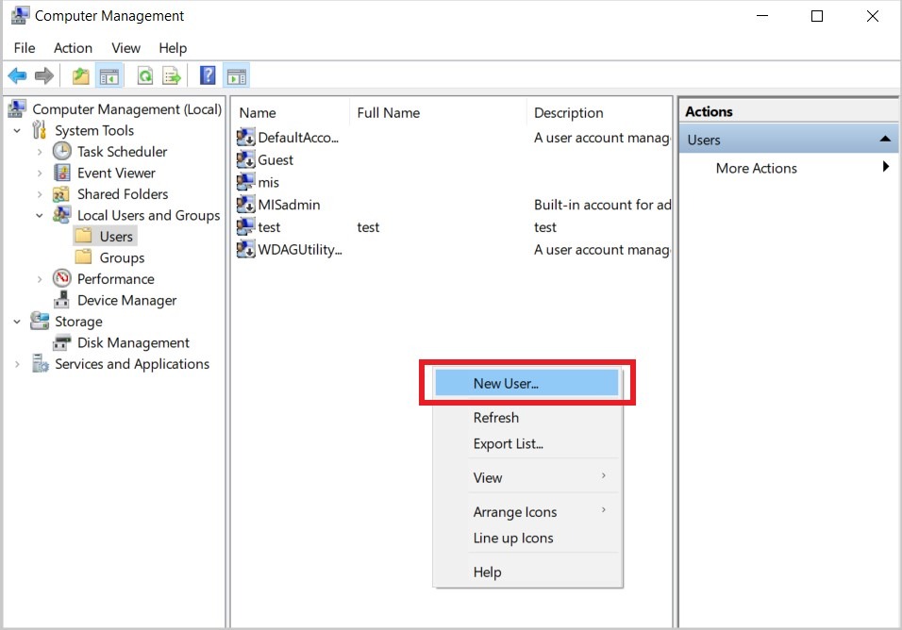Viewport: 902px width, 630px height.
Task: Collapse the Users section in Actions pane
Action: pos(884,140)
